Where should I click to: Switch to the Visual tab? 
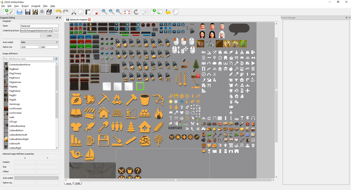pyautogui.click(x=68, y=183)
